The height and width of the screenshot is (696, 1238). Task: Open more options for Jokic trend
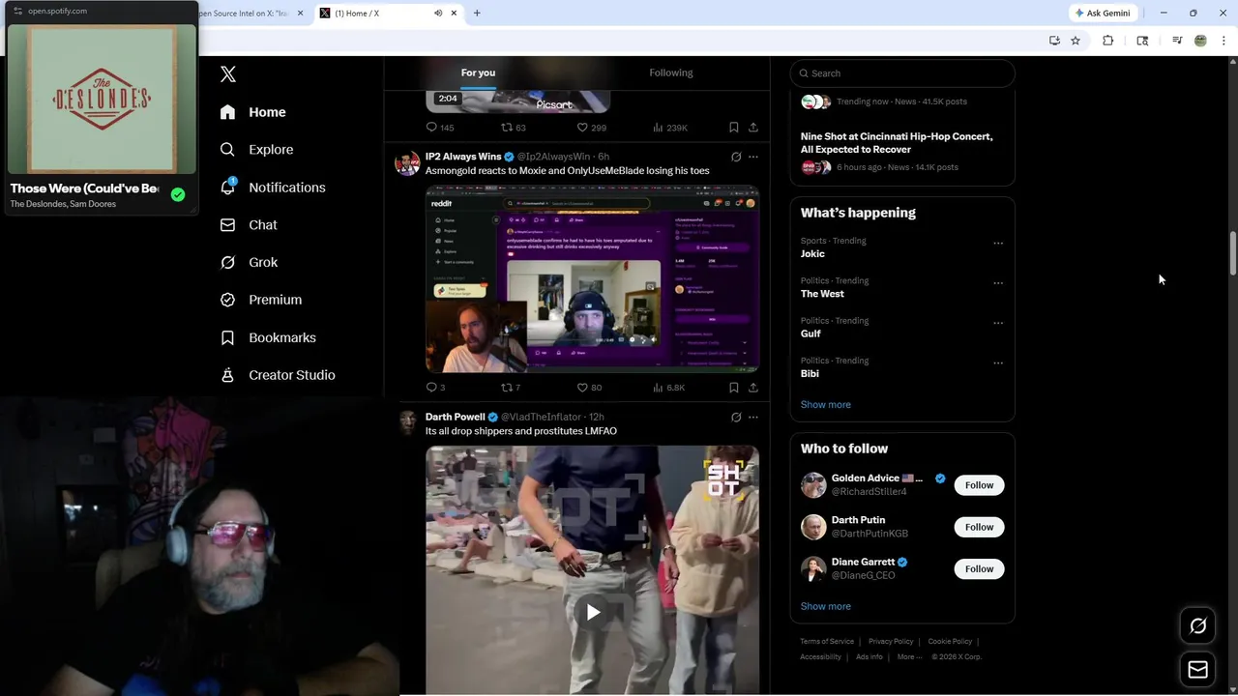998,244
